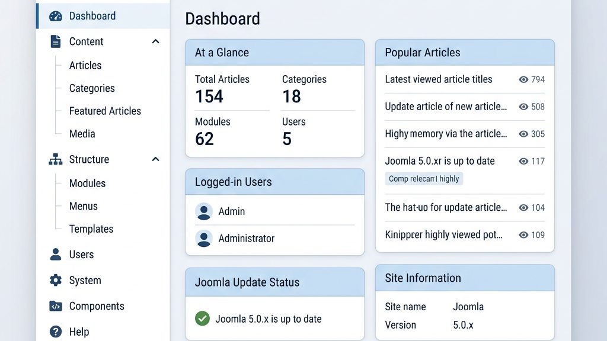Click the System gear icon
Image resolution: width=607 pixels, height=341 pixels.
(56, 280)
